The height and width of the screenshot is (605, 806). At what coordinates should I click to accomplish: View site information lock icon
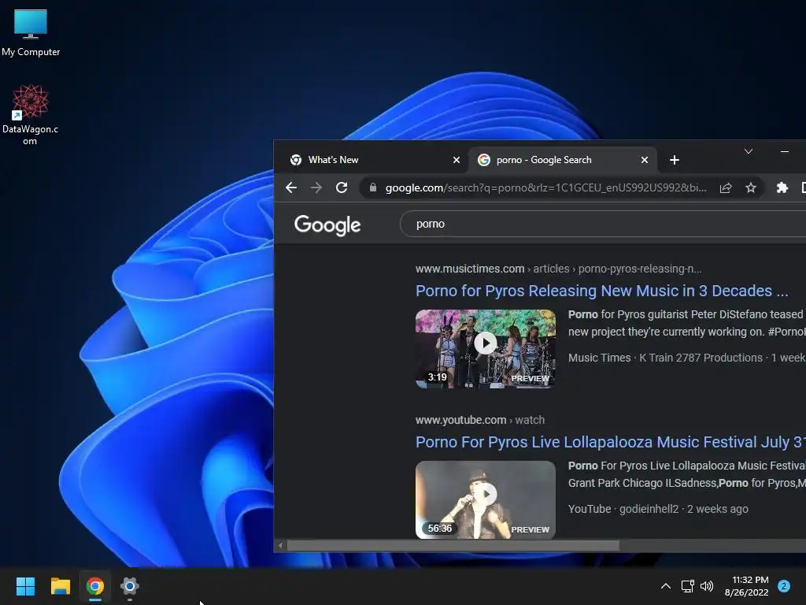point(373,187)
